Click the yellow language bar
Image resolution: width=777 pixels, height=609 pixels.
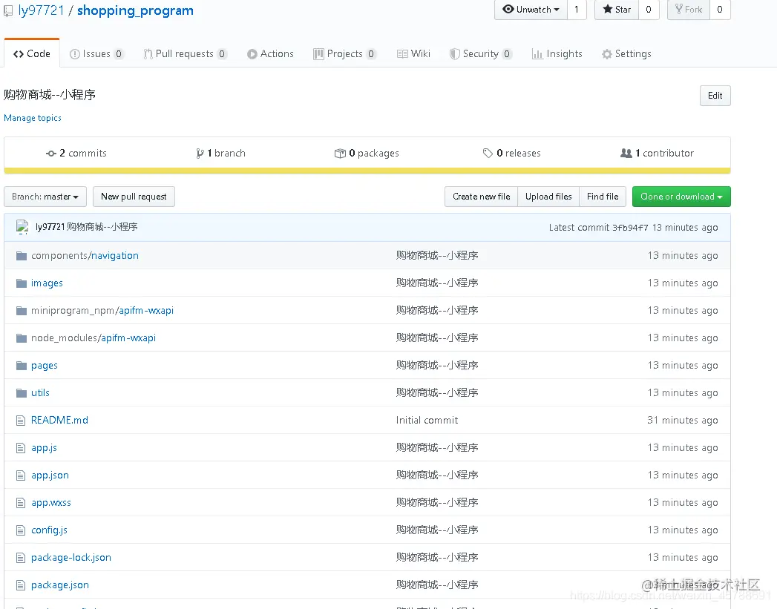tap(367, 171)
